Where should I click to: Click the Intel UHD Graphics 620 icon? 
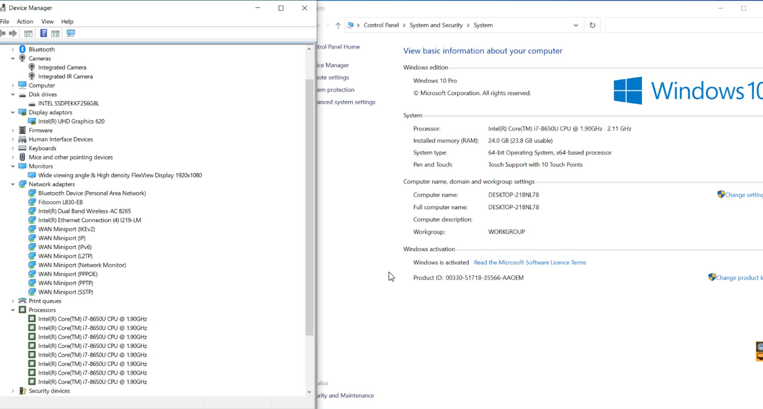click(32, 121)
